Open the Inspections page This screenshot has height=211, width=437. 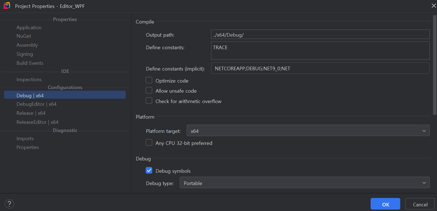[29, 80]
